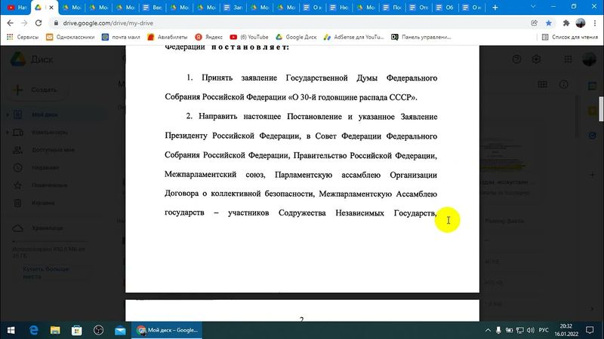Show hidden tray icons chevron

click(x=488, y=330)
